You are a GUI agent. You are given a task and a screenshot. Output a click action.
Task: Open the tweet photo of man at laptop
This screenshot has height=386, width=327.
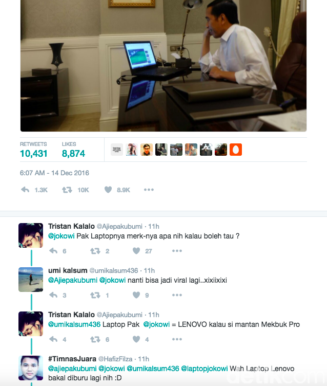coord(163,65)
